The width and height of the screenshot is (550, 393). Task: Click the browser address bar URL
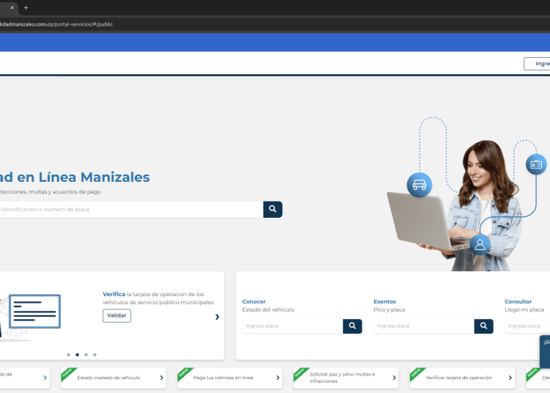56,24
